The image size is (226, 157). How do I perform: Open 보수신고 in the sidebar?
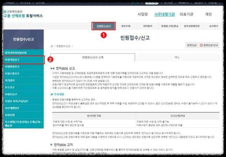coord(23,87)
